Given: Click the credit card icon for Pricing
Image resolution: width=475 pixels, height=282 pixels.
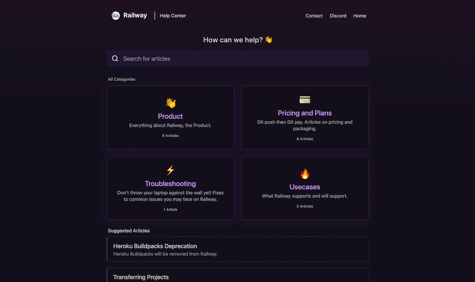Looking at the screenshot, I should [x=305, y=100].
